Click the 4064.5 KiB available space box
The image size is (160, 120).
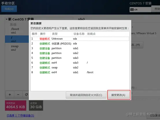(x=16, y=105)
